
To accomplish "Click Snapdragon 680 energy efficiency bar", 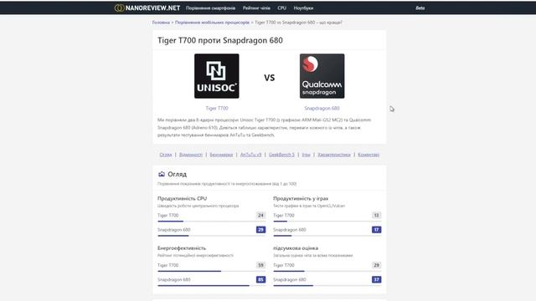I will coord(211,285).
